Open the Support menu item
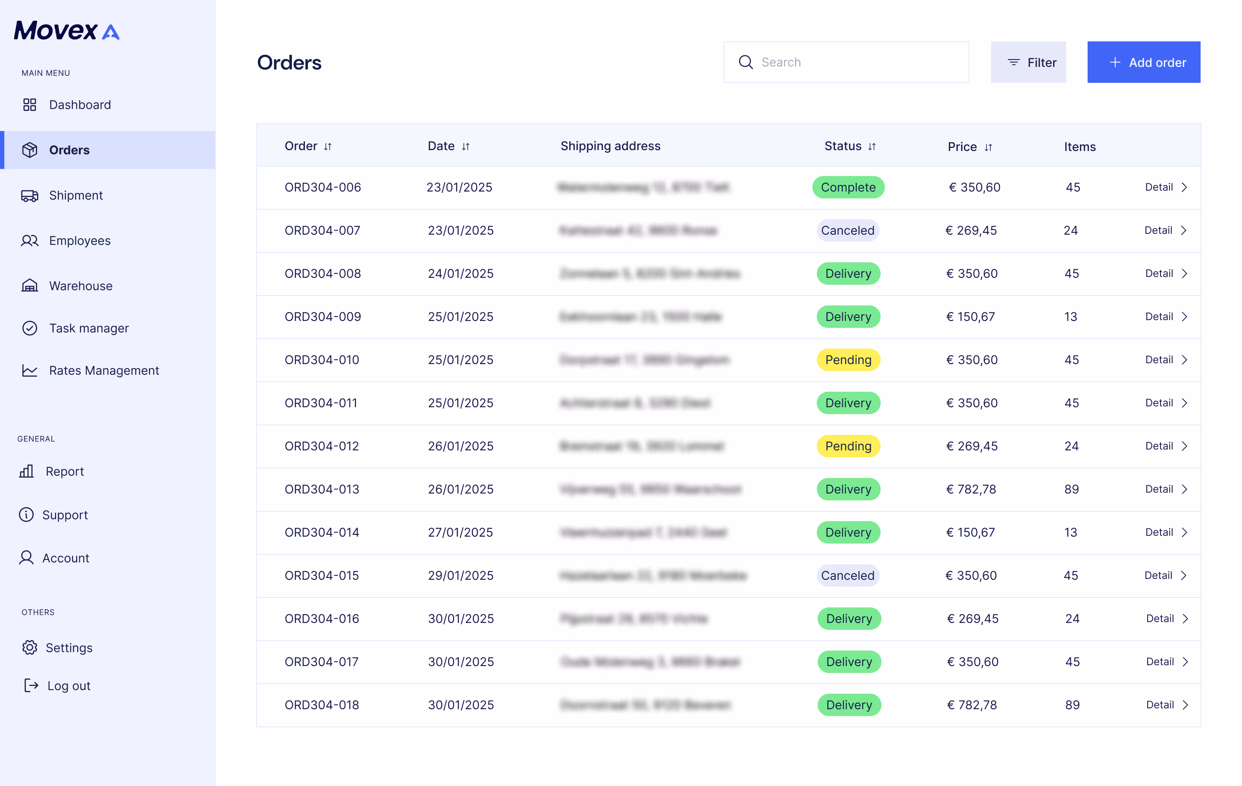The width and height of the screenshot is (1242, 786). pos(65,515)
